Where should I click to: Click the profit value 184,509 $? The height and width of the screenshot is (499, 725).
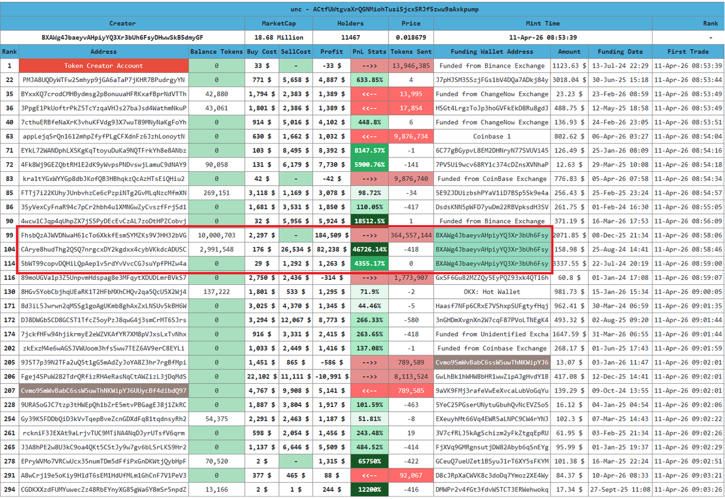pyautogui.click(x=332, y=235)
